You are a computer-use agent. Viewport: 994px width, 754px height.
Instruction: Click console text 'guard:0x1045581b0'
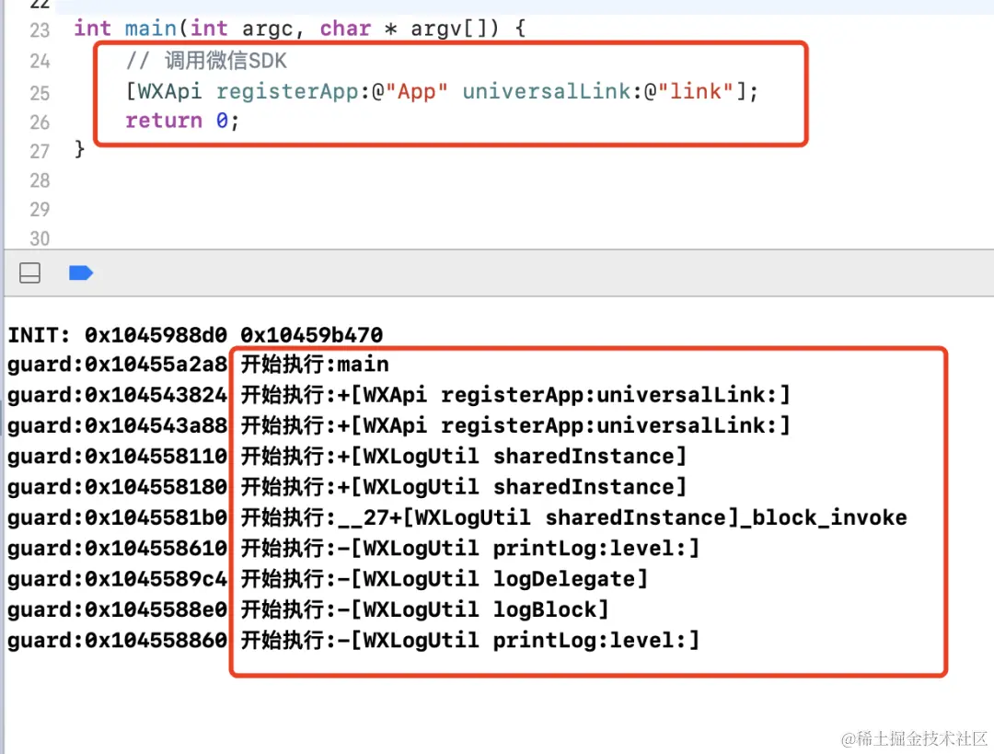[117, 518]
